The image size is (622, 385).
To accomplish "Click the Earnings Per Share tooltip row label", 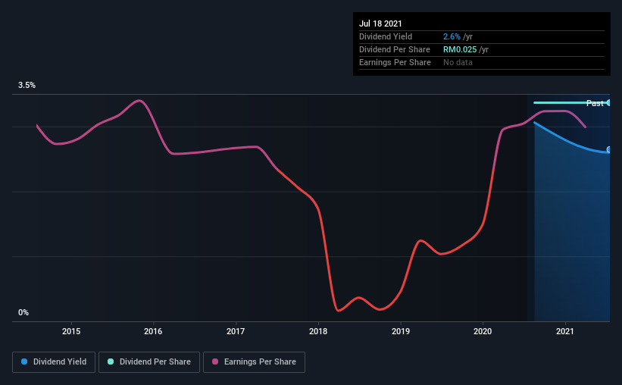I will coord(395,62).
